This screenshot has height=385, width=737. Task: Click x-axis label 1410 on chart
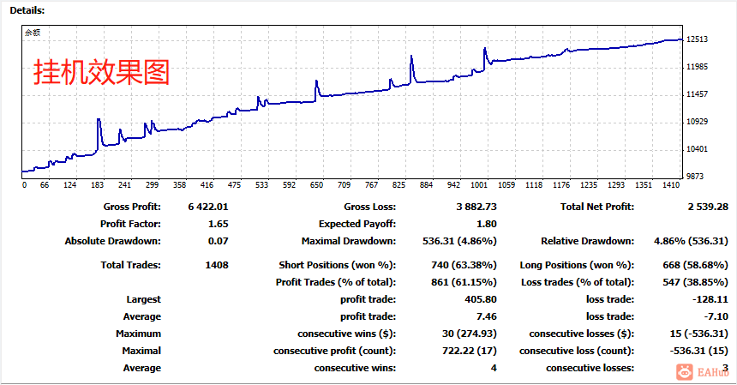pos(671,185)
